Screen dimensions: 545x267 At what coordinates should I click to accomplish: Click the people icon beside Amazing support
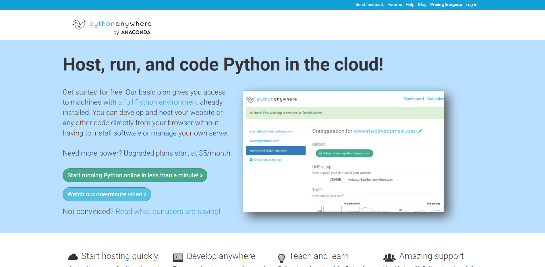(389, 257)
